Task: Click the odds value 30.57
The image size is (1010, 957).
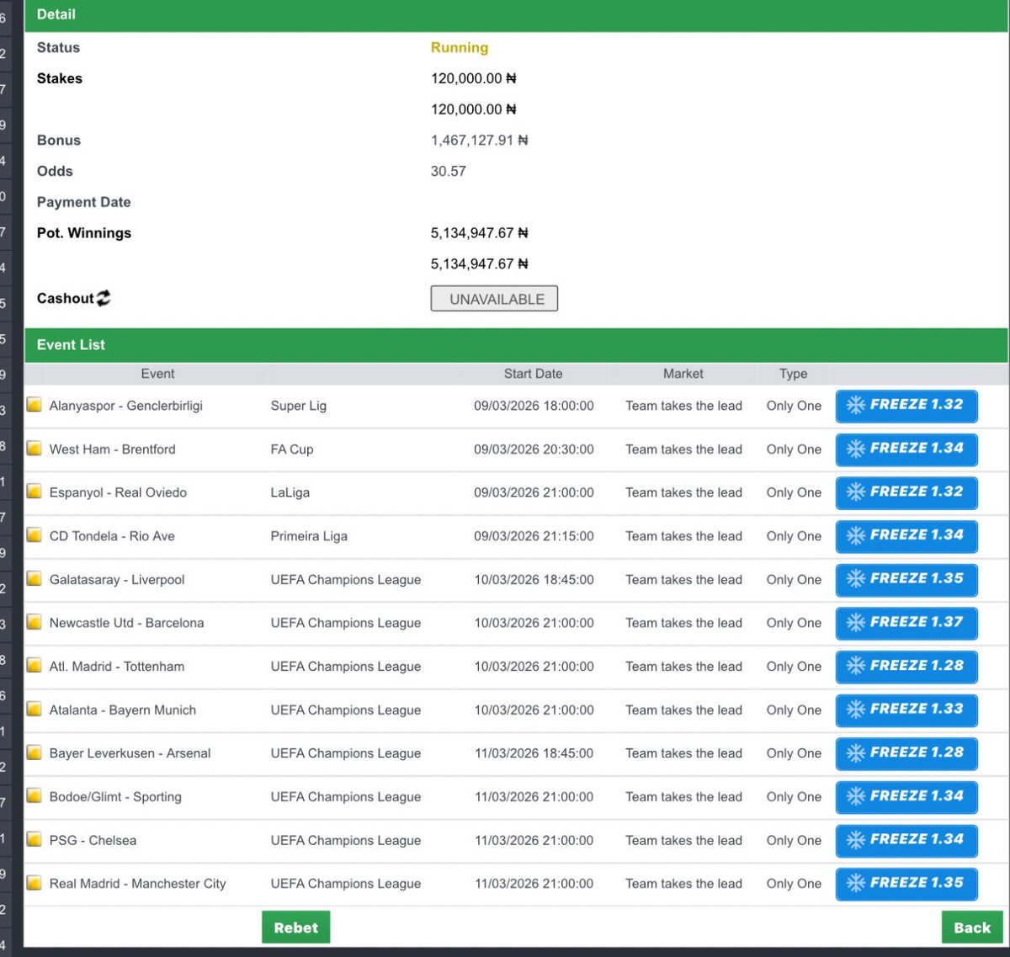Action: tap(449, 171)
